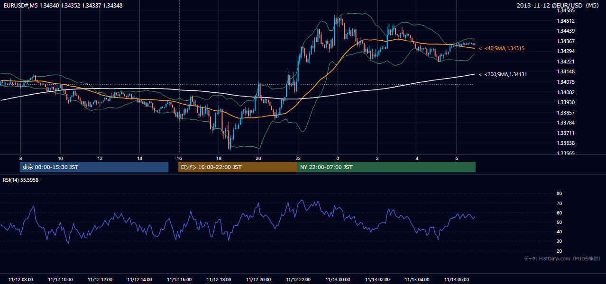Click price axis label 1.34221

coord(566,62)
